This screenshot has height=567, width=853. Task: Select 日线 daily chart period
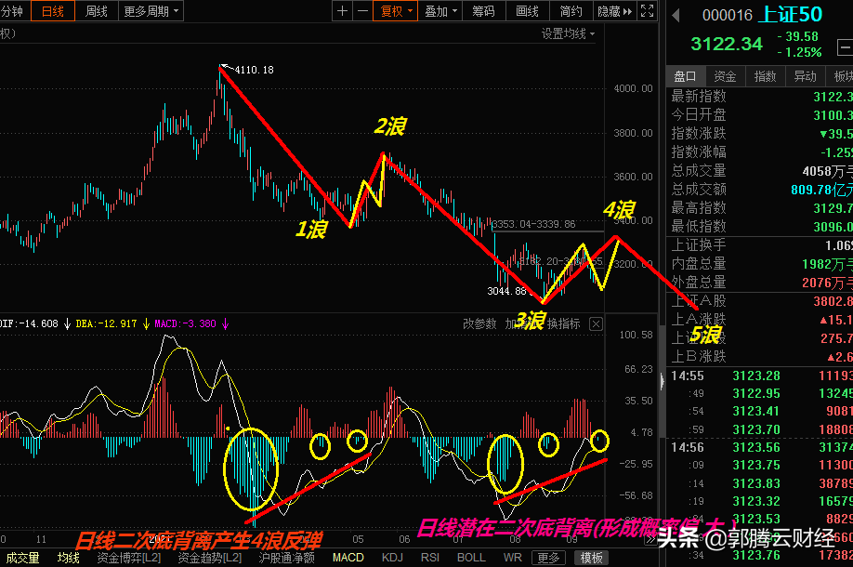pyautogui.click(x=53, y=11)
